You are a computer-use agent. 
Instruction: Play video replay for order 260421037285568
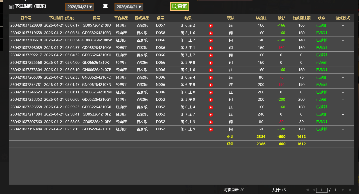pyautogui.click(x=211, y=63)
